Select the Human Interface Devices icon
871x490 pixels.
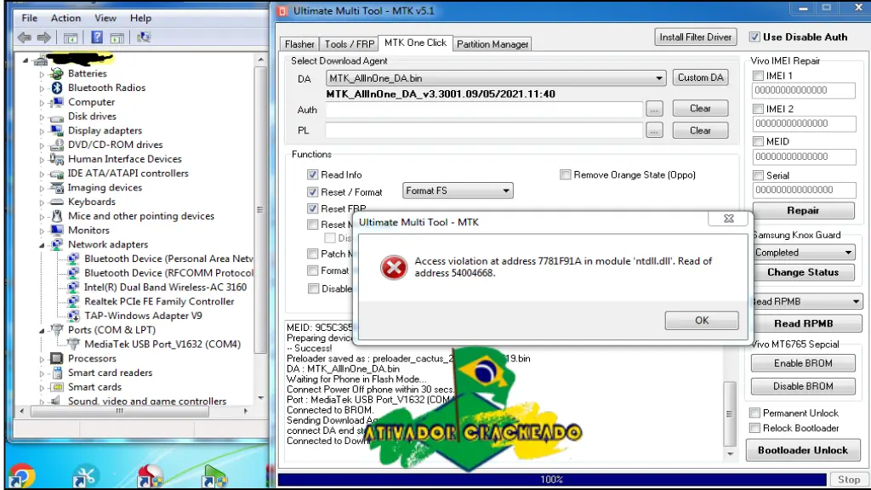[x=56, y=159]
